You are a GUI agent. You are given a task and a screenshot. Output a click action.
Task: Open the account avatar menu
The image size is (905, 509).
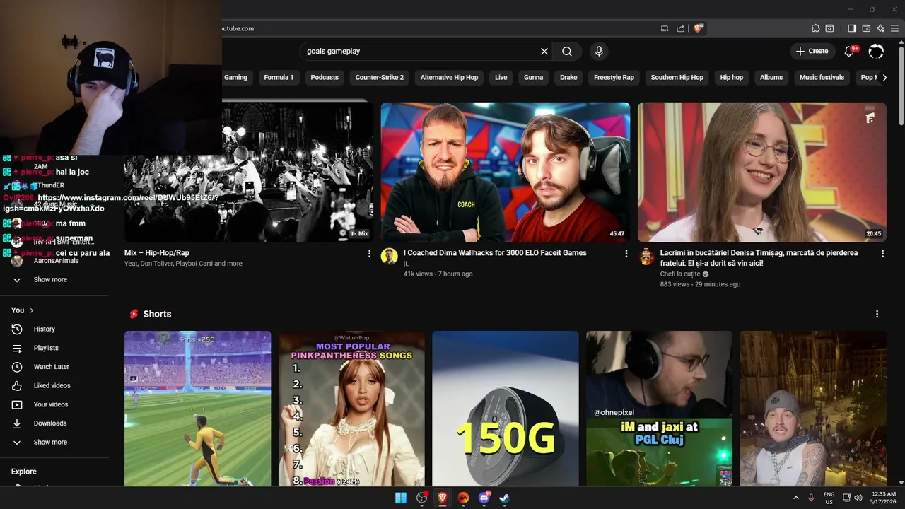(876, 51)
